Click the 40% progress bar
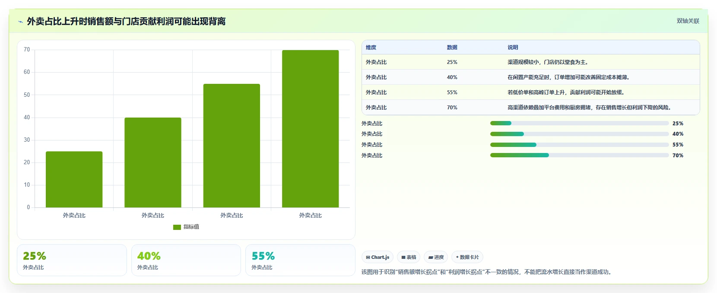 click(x=580, y=134)
